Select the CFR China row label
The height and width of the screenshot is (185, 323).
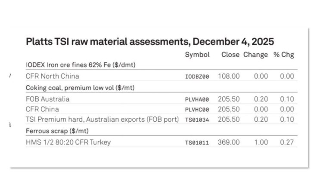pos(43,109)
